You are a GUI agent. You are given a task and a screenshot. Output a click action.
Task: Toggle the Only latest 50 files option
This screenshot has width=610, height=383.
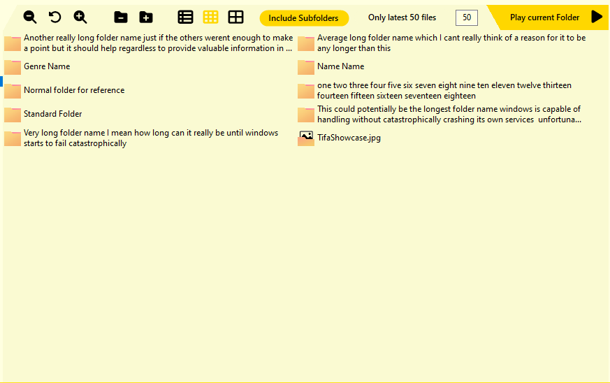pyautogui.click(x=402, y=17)
